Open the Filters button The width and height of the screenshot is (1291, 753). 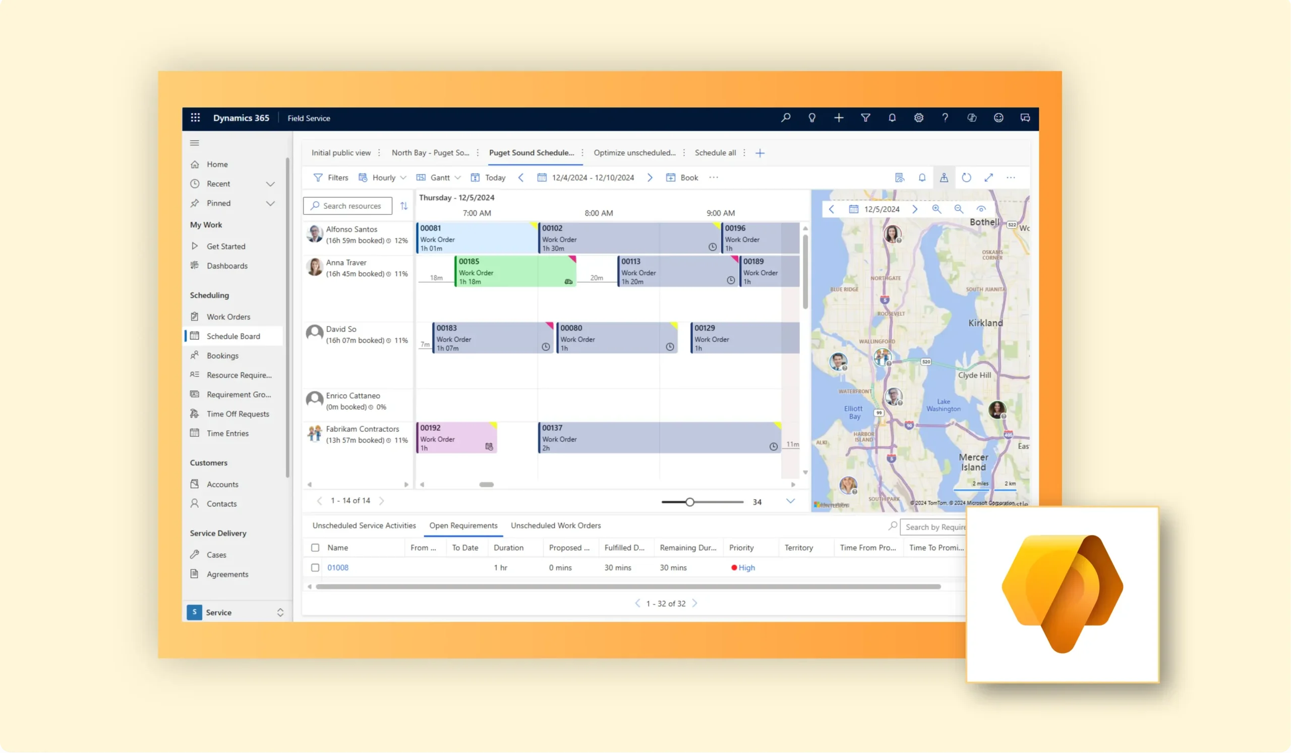click(x=330, y=178)
